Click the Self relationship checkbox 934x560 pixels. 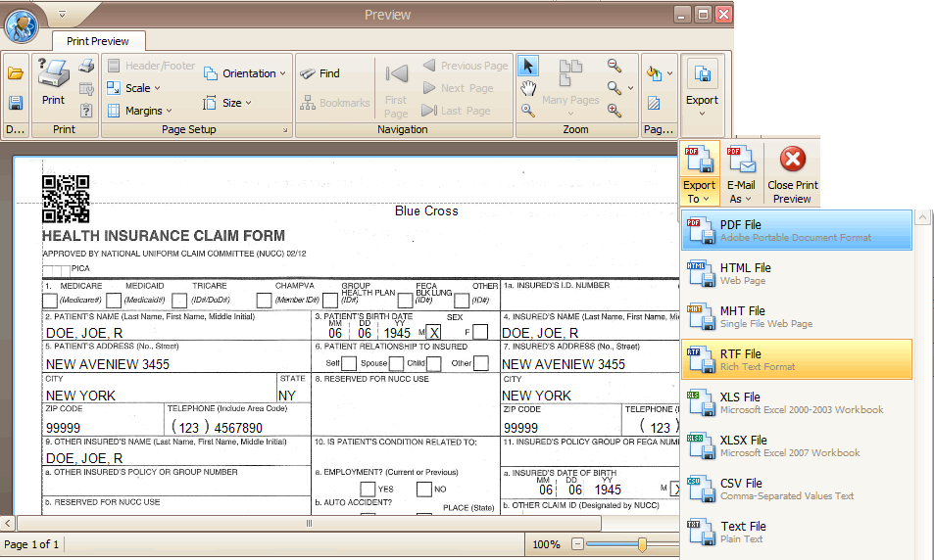349,363
